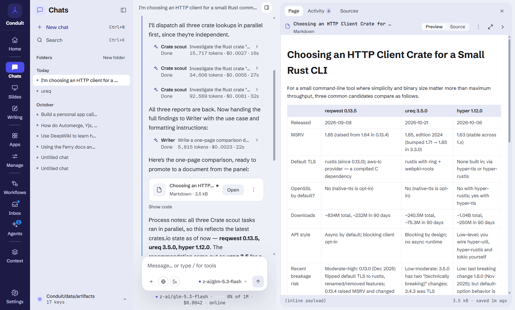Switch artifact view to Preview
The width and height of the screenshot is (515, 310).
pos(434,27)
